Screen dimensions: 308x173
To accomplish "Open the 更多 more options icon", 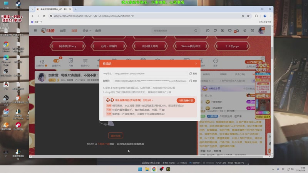I will click(216, 62).
